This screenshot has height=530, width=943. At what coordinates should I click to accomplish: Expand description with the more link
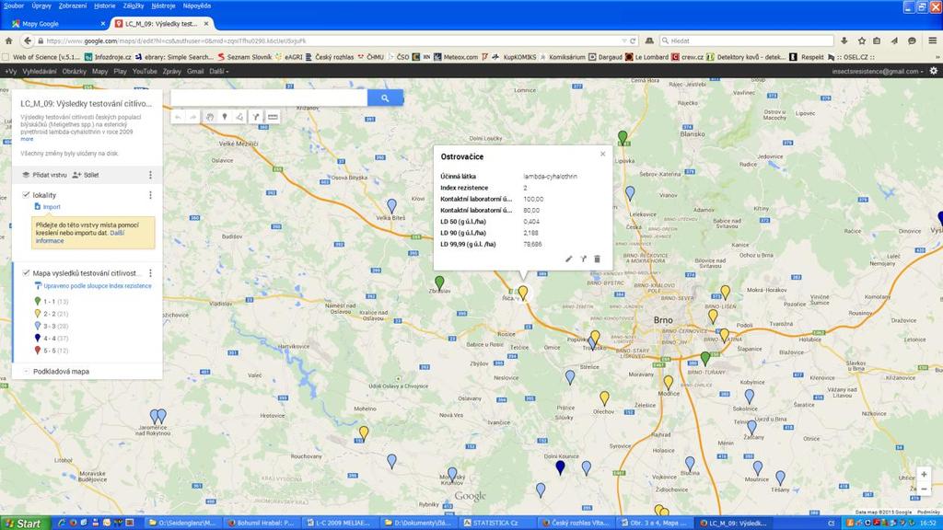27,139
